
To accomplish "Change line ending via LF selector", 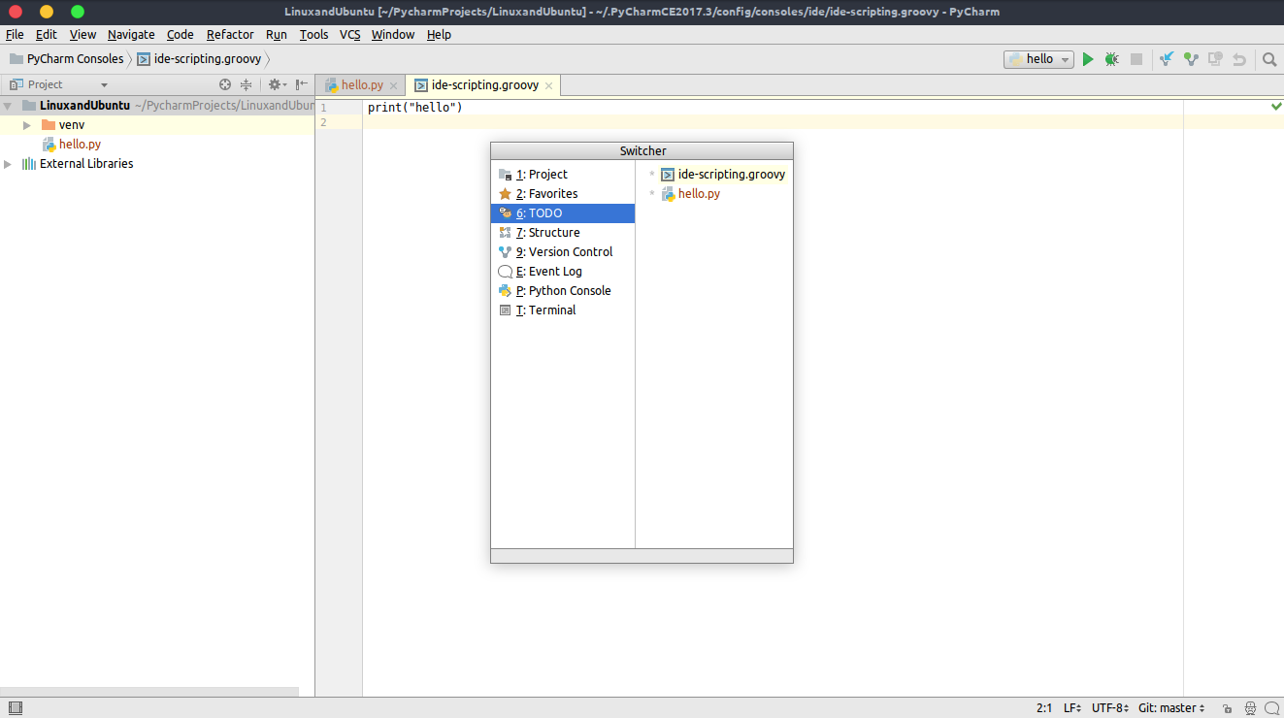I will [x=1070, y=707].
